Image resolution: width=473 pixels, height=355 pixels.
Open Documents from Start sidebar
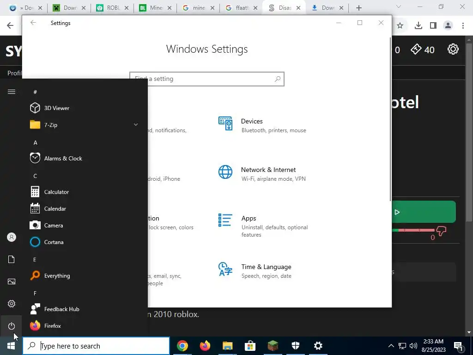click(x=11, y=259)
